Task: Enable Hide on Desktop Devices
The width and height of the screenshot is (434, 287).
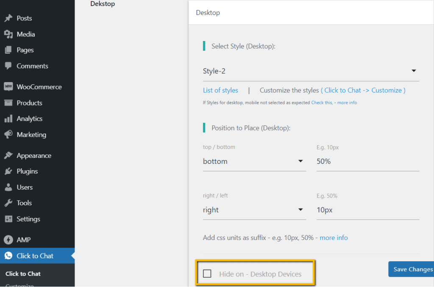Action: 207,273
